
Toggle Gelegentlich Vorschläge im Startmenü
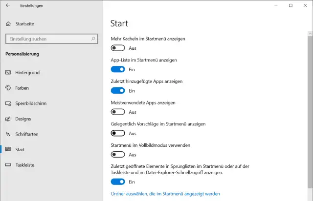[118, 133]
